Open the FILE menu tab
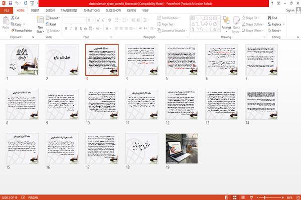The image size is (301, 200). (x=7, y=11)
